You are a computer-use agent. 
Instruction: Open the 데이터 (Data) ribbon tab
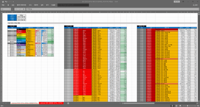pyautogui.click(x=36, y=5)
